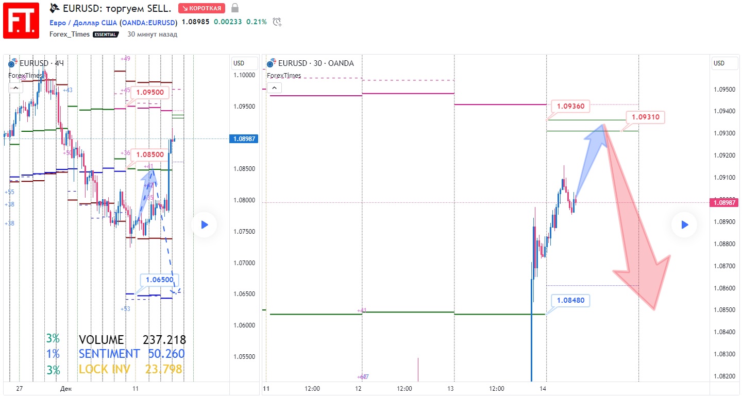Viewport: 742px width, 398px height.
Task: Open USD currency selector on right chart
Action: 725,63
